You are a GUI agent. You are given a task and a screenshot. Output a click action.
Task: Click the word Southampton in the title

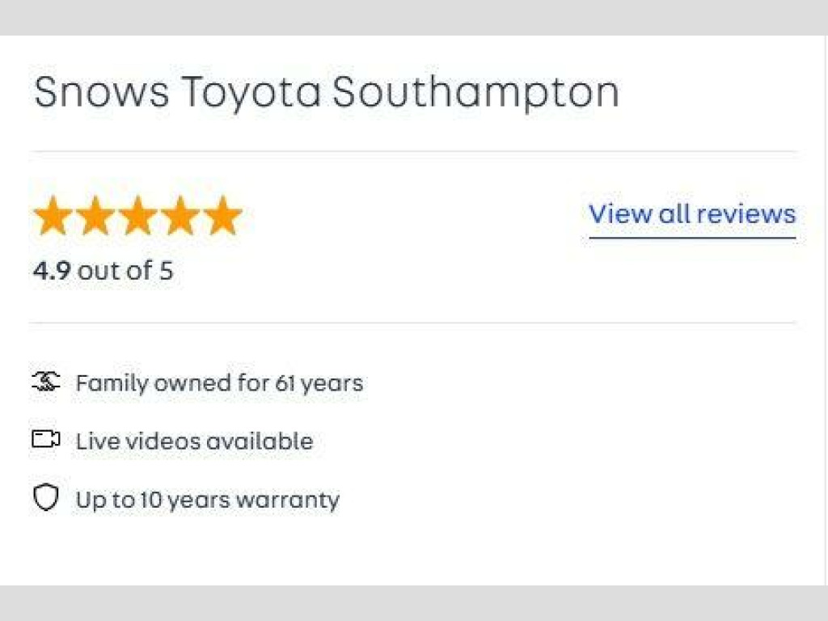(x=475, y=92)
